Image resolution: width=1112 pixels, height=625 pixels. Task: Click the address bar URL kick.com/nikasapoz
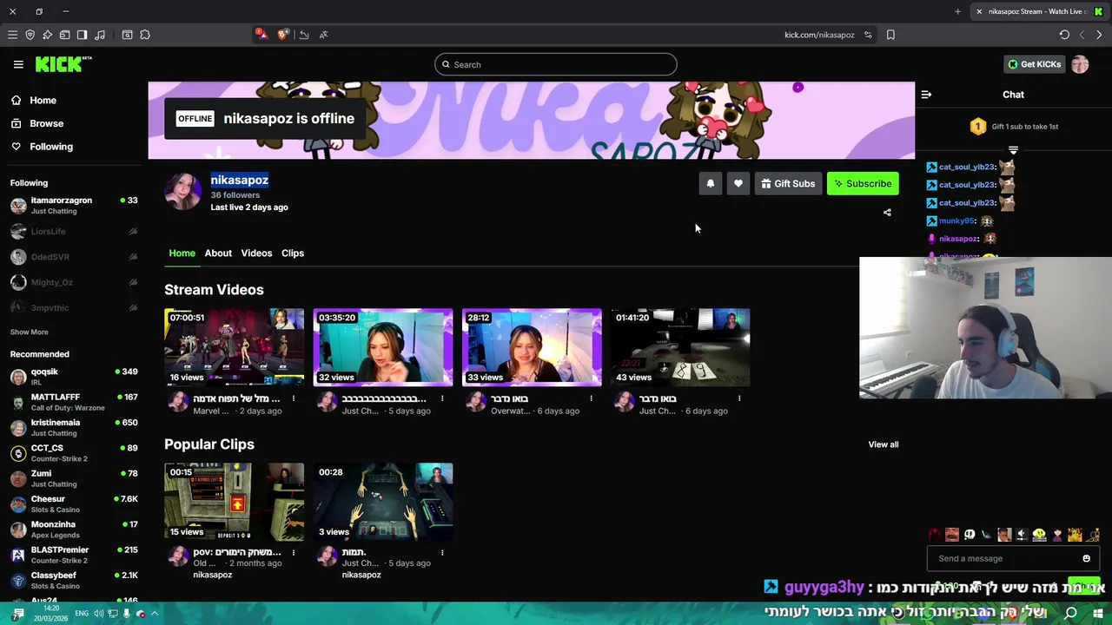(x=819, y=35)
